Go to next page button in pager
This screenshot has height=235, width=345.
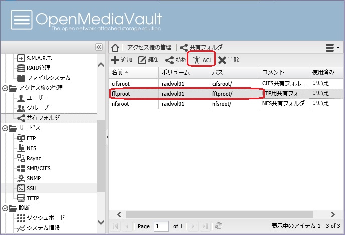(x=193, y=226)
